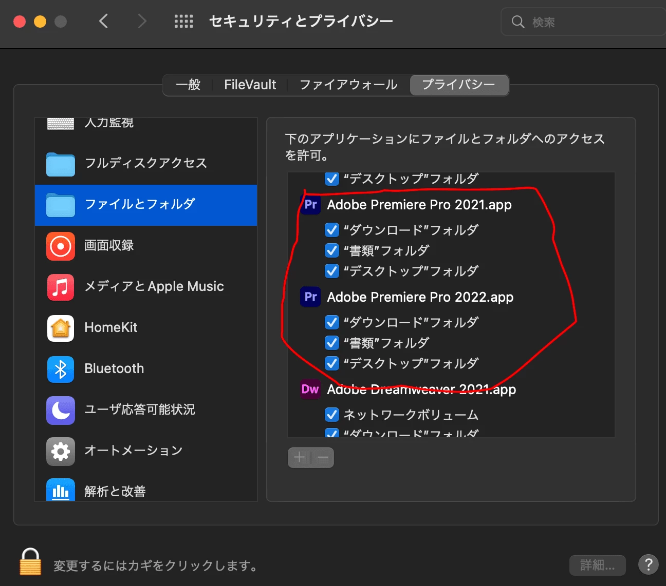
Task: Select Adobe Premiere Pro 2022.app row
Action: [x=451, y=297]
